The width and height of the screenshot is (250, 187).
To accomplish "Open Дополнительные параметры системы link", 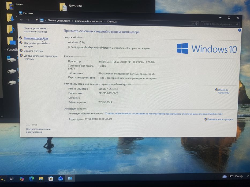I will coord(41,57).
